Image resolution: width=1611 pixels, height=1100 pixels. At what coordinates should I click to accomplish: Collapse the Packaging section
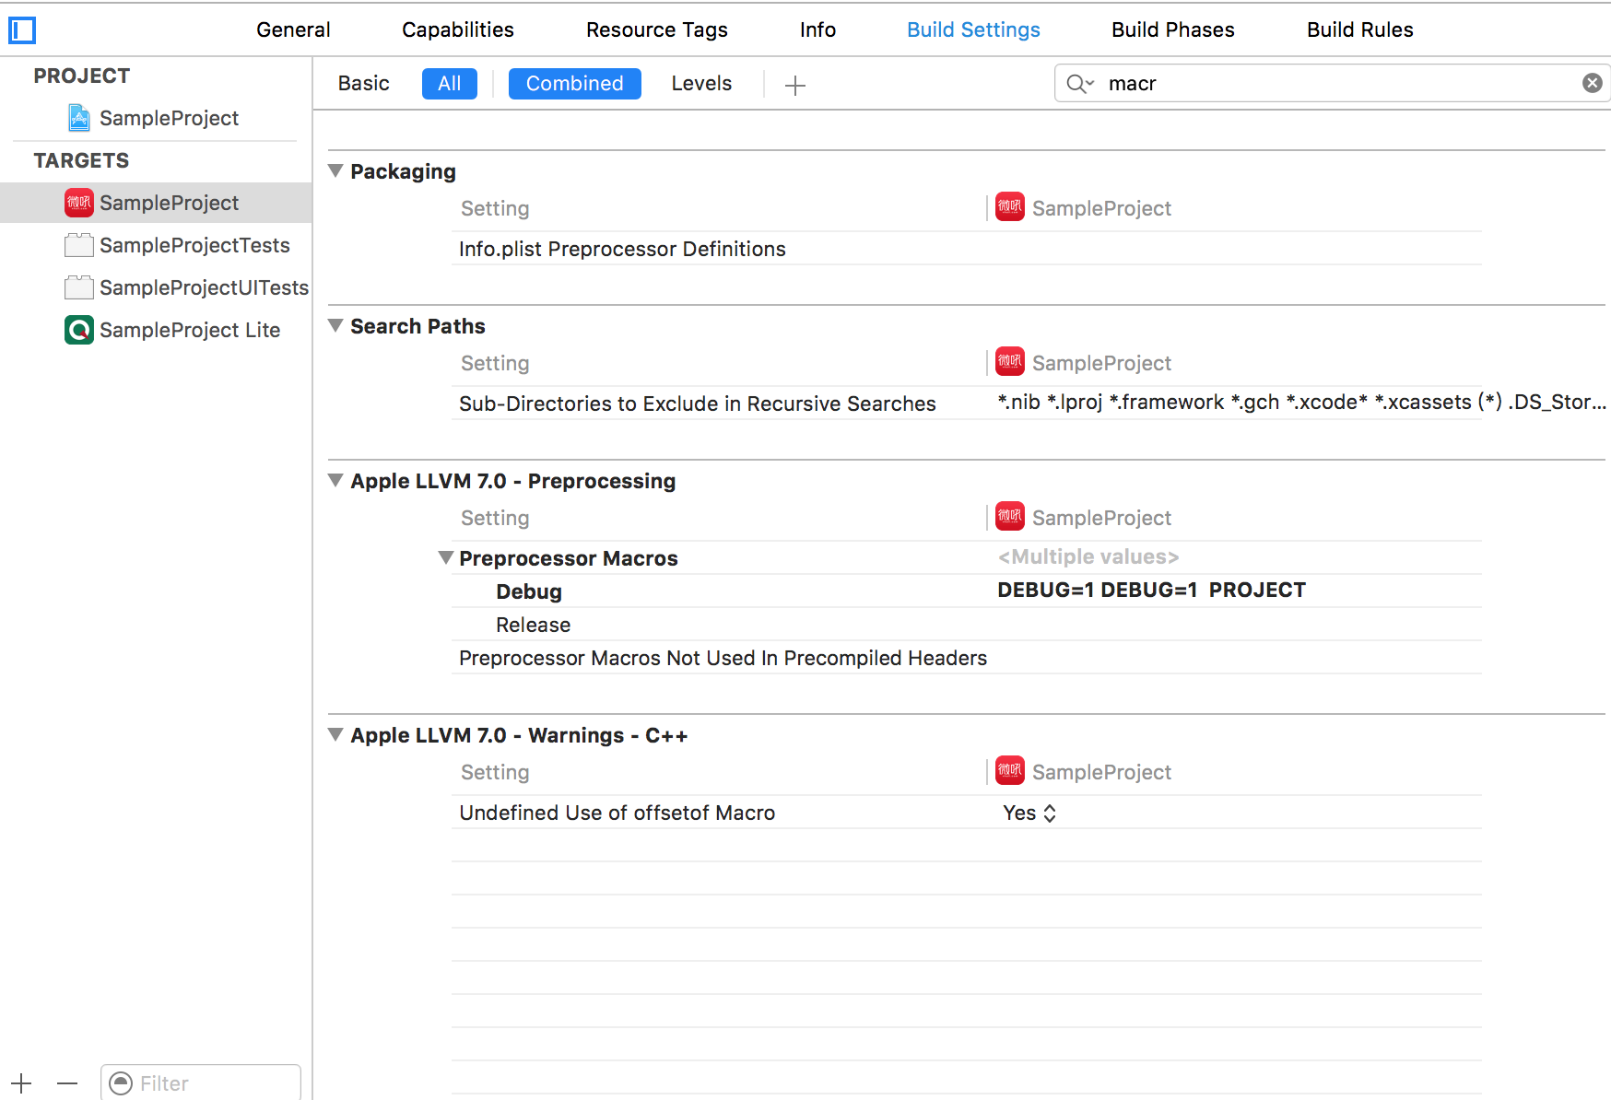[x=335, y=170]
